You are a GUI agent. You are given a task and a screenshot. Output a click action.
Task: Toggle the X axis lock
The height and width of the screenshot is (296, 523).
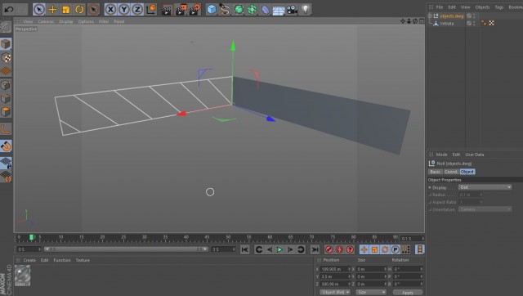click(110, 9)
